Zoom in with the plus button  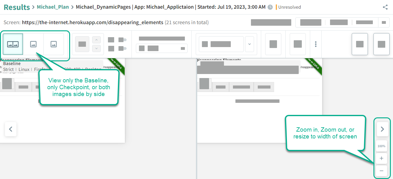(x=382, y=158)
